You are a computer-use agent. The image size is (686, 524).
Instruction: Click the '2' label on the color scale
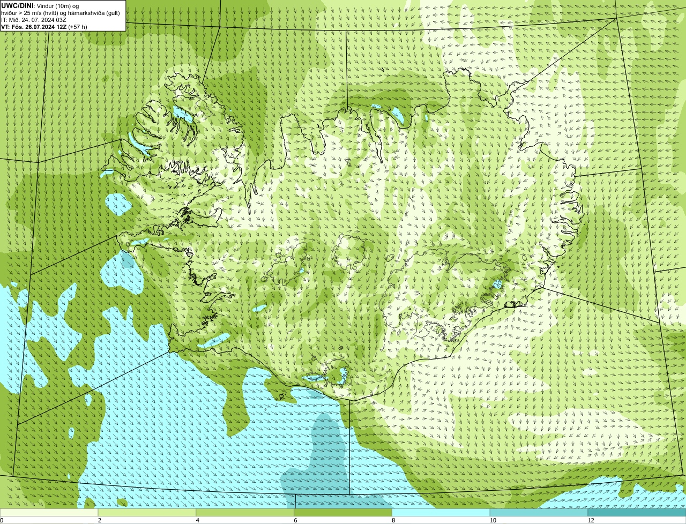100,520
